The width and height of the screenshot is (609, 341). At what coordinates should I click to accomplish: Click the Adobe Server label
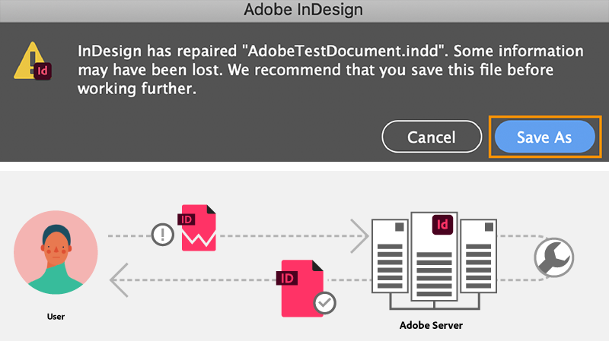pos(431,325)
